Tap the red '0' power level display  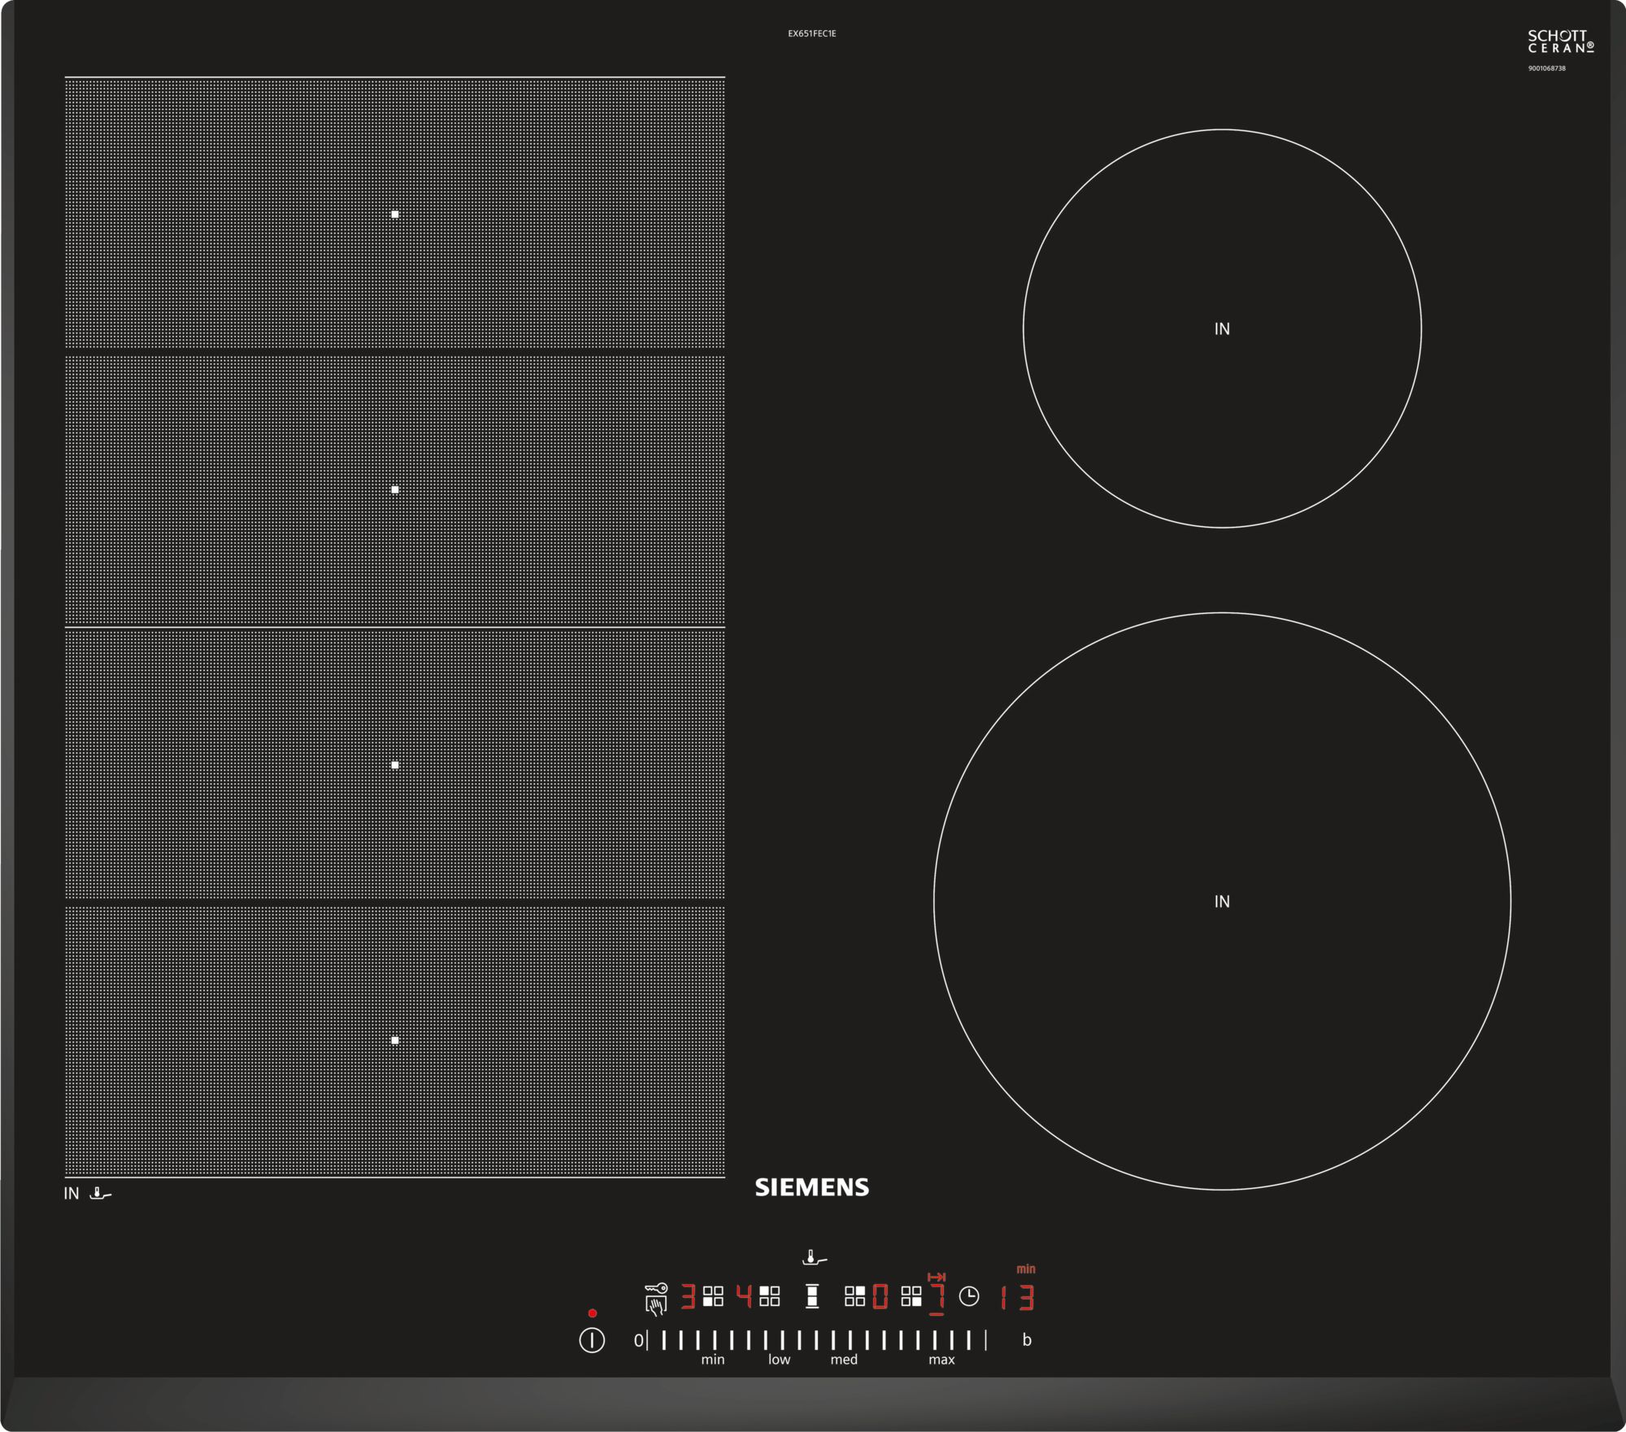(880, 1296)
